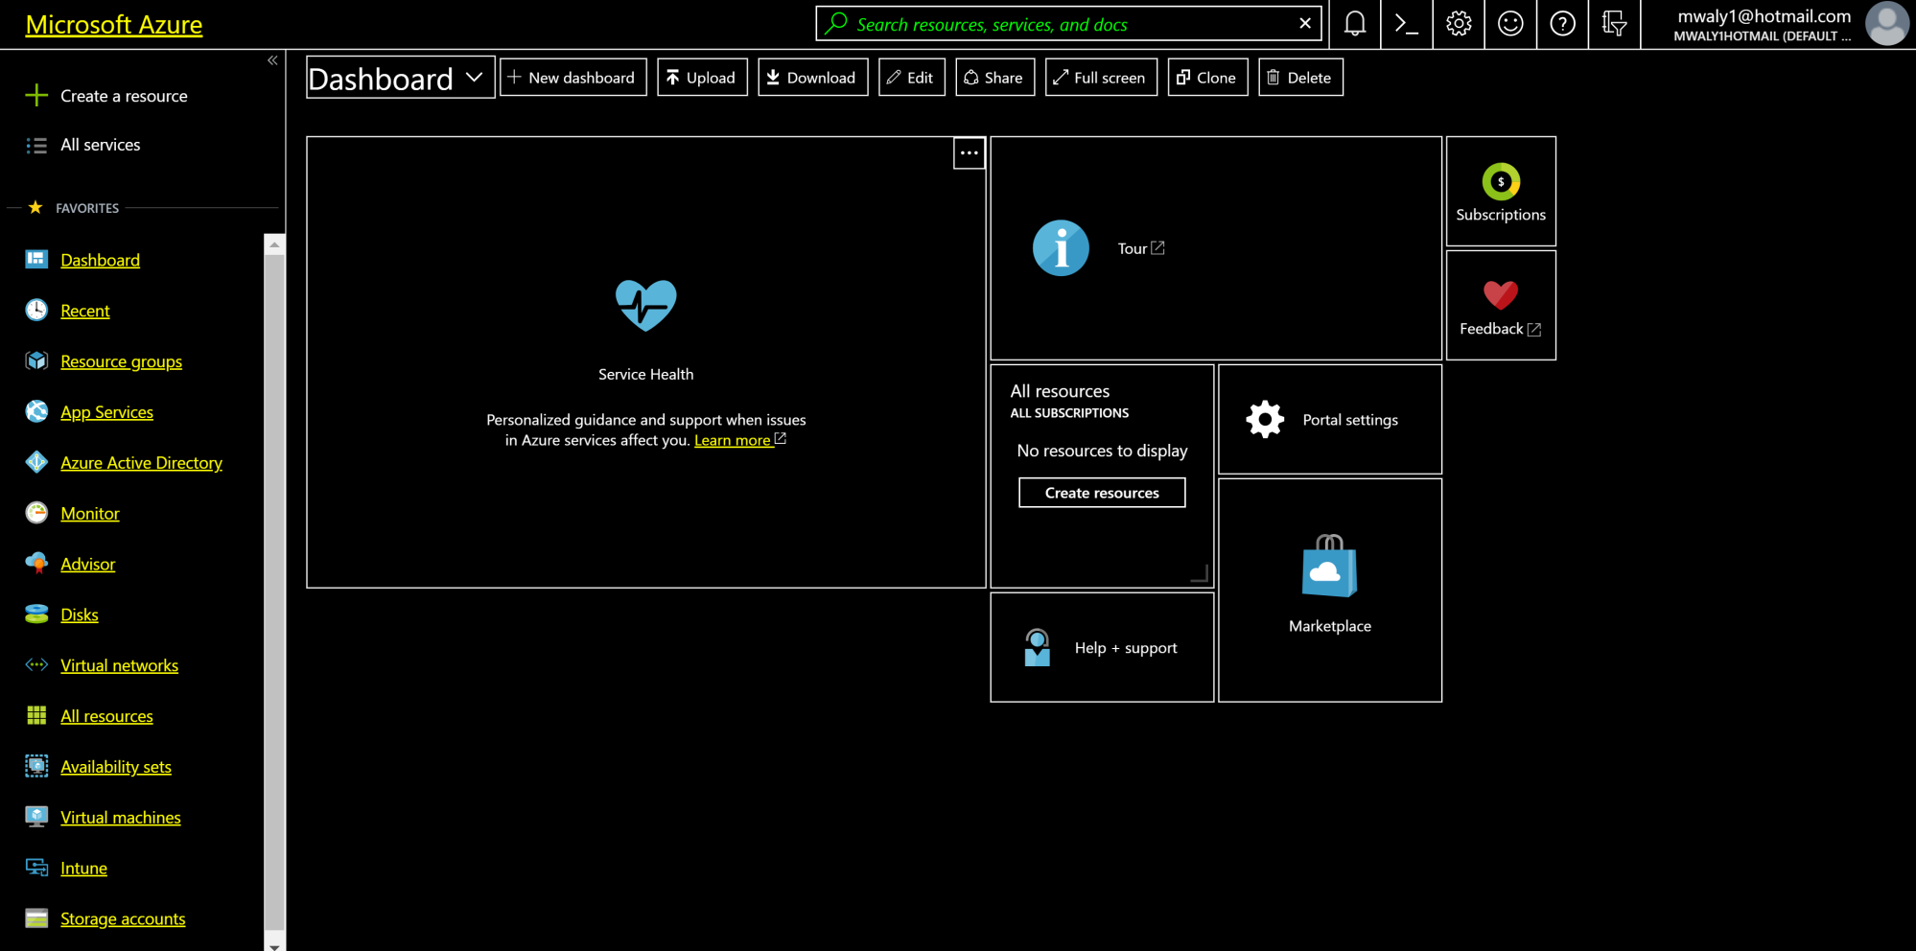Screen dimensions: 1916x951
Task: Click the All resources tile resize handle
Action: (1199, 573)
